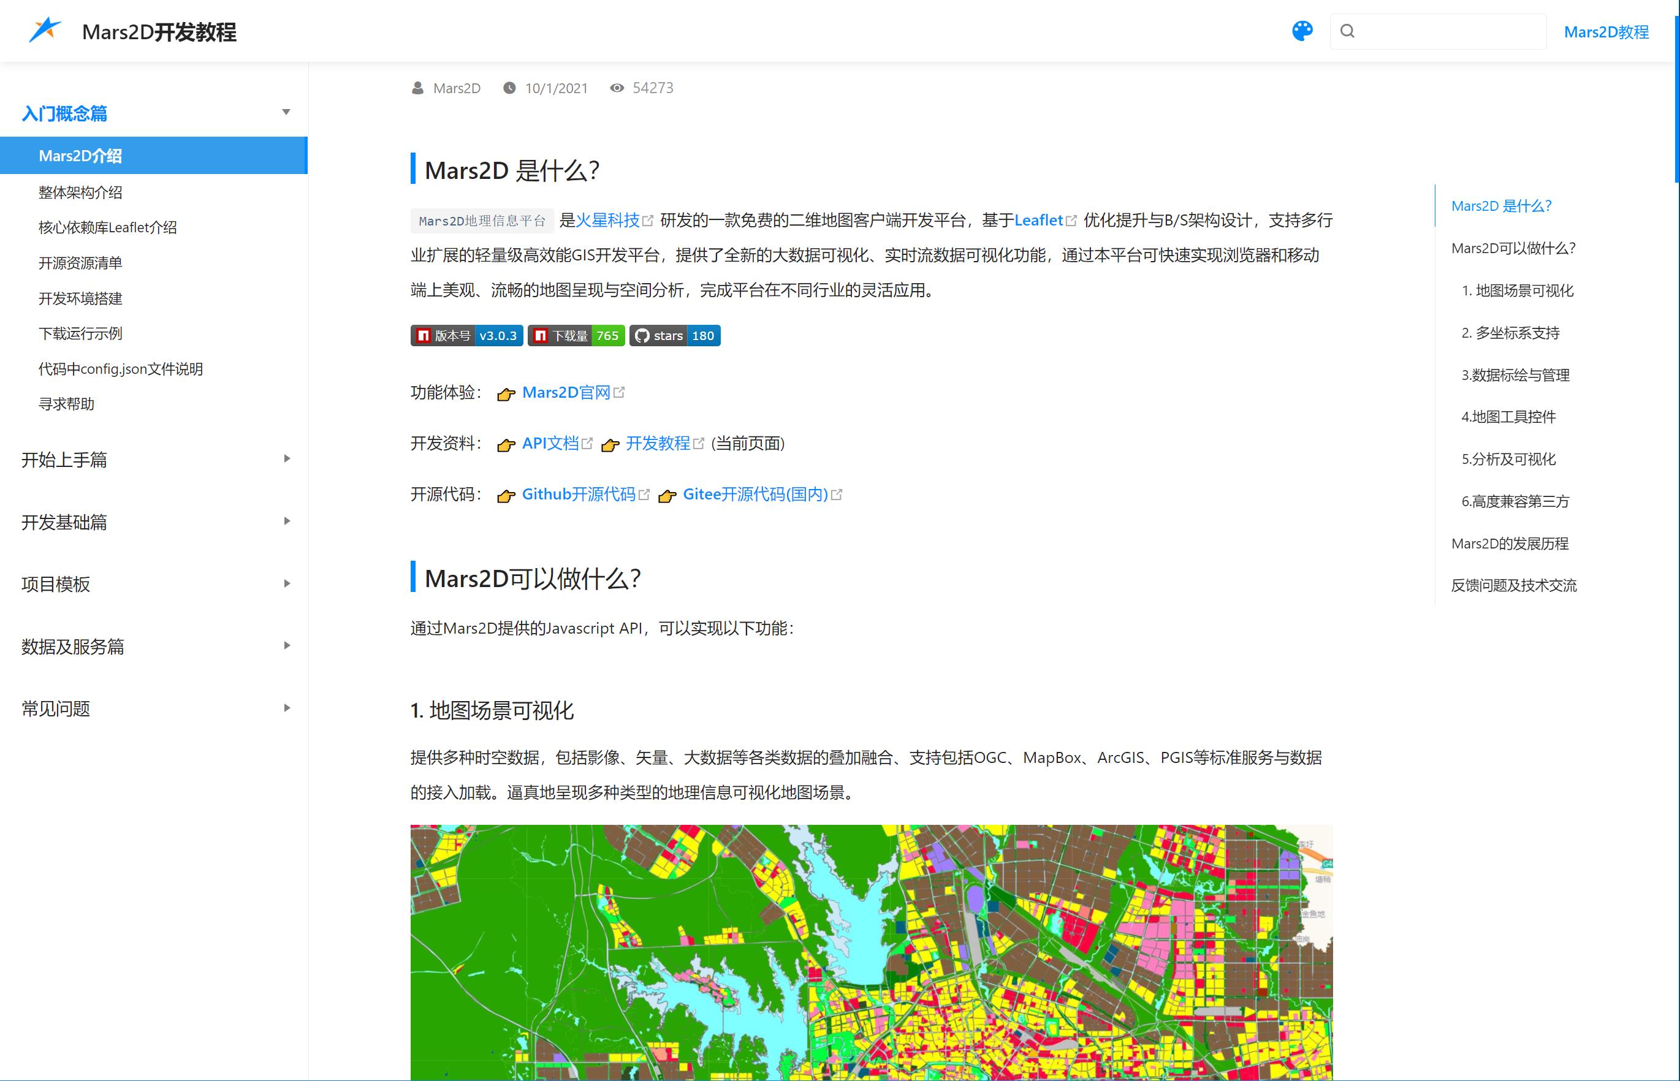Jump to '6.高度兼容第三方' in table of contents
This screenshot has height=1081, width=1680.
coord(1515,501)
